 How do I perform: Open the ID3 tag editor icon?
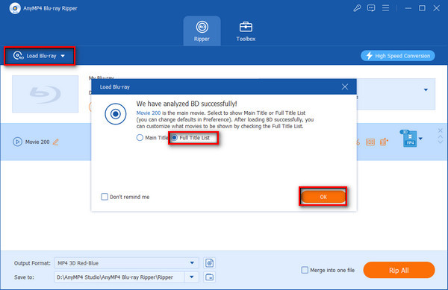(x=370, y=142)
